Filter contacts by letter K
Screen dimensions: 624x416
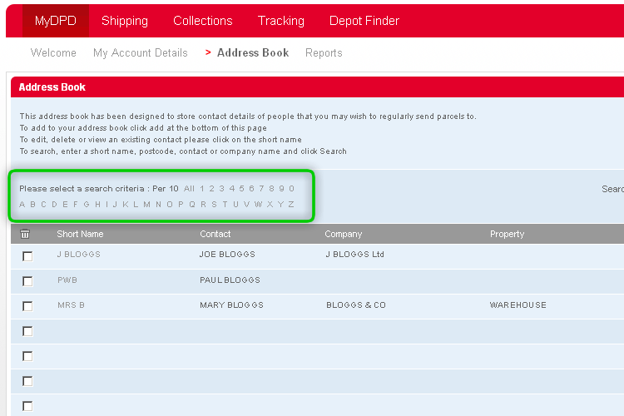tap(126, 205)
